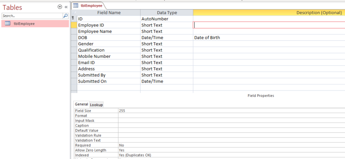Screen dimensions: 345x159
Task: Select the Mobile Number field name cell
Action: [x=109, y=56]
